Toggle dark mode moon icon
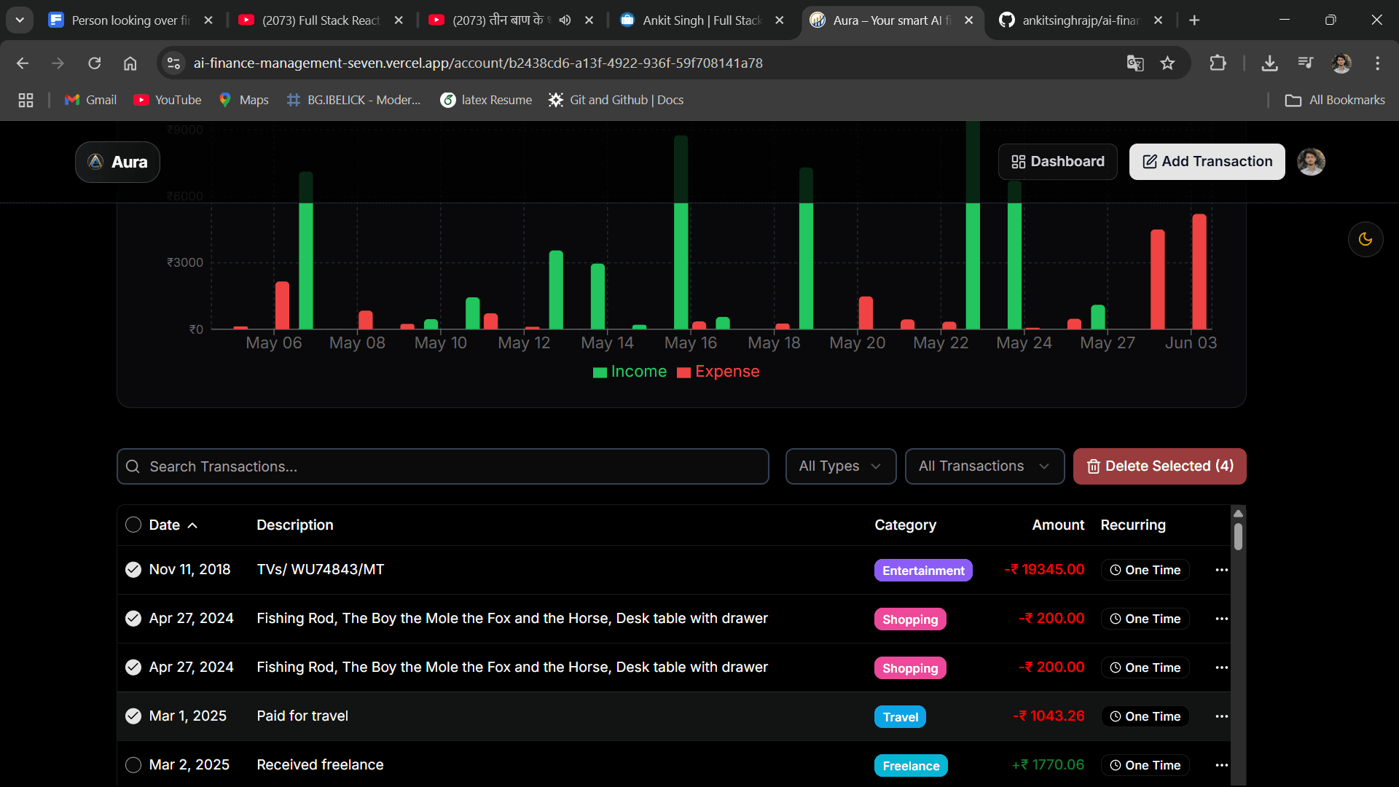The width and height of the screenshot is (1399, 787). pyautogui.click(x=1365, y=239)
